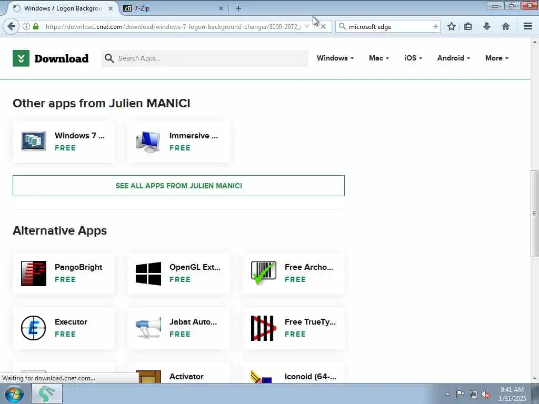Click the magnifier icon in Search Apps
This screenshot has width=539, height=404.
point(109,58)
